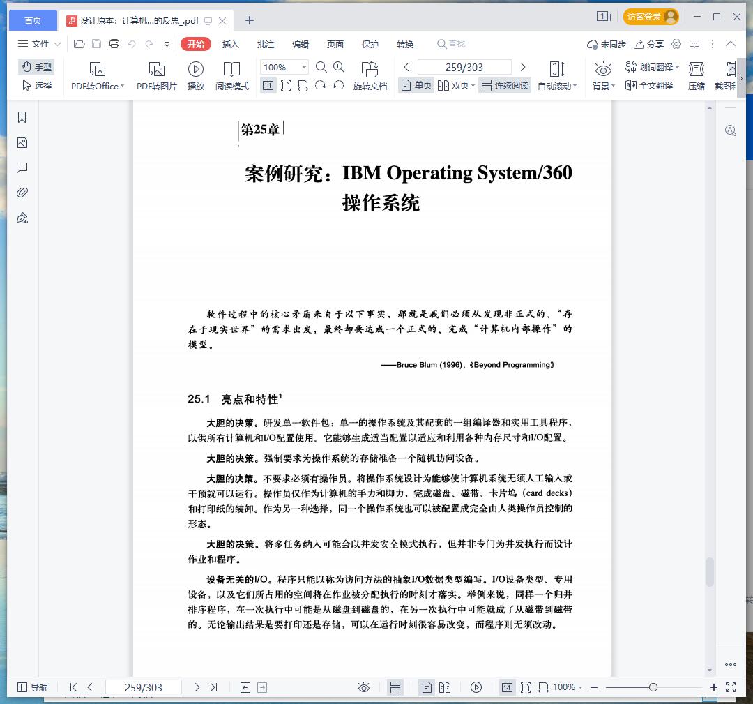
Task: Switch to the 插入 ribbon tab
Action: [x=231, y=44]
